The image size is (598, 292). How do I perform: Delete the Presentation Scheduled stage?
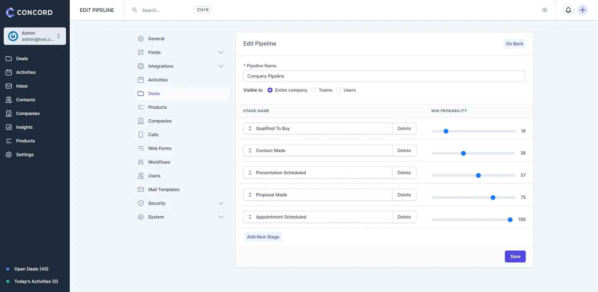click(404, 173)
